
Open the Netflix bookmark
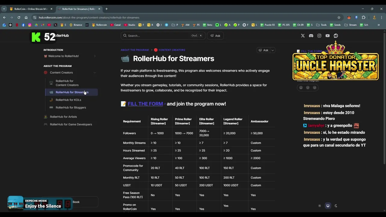point(17,25)
